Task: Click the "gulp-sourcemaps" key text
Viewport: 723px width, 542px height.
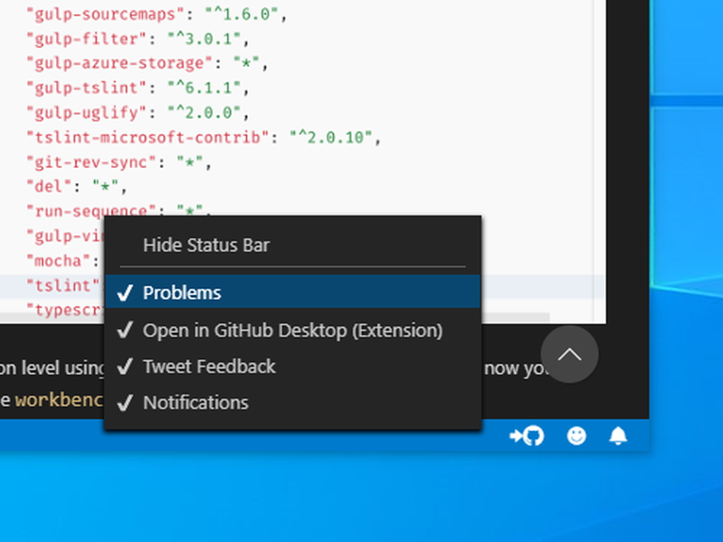Action: pyautogui.click(x=106, y=14)
